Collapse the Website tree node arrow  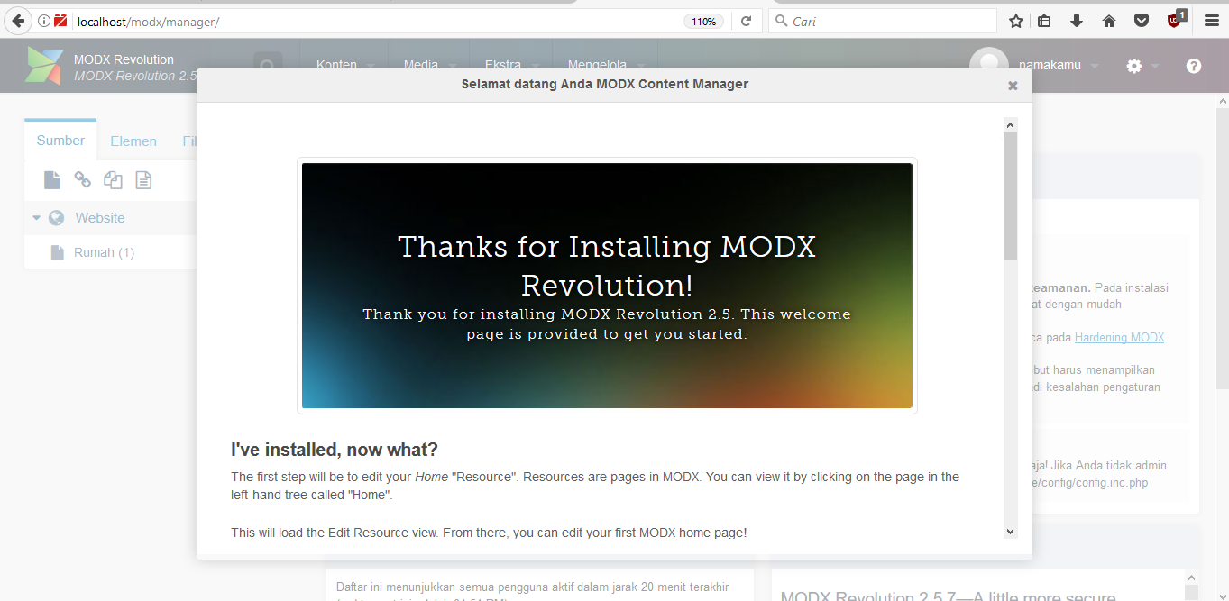click(x=37, y=218)
